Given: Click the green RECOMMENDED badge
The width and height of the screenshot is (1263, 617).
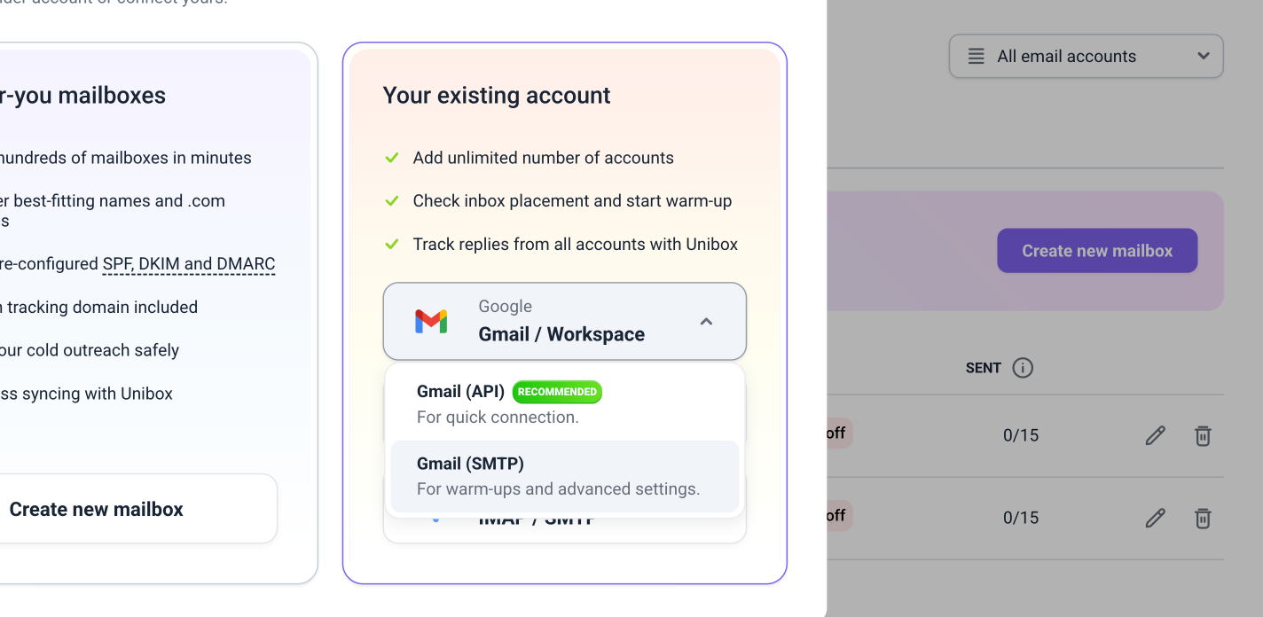Looking at the screenshot, I should [557, 392].
